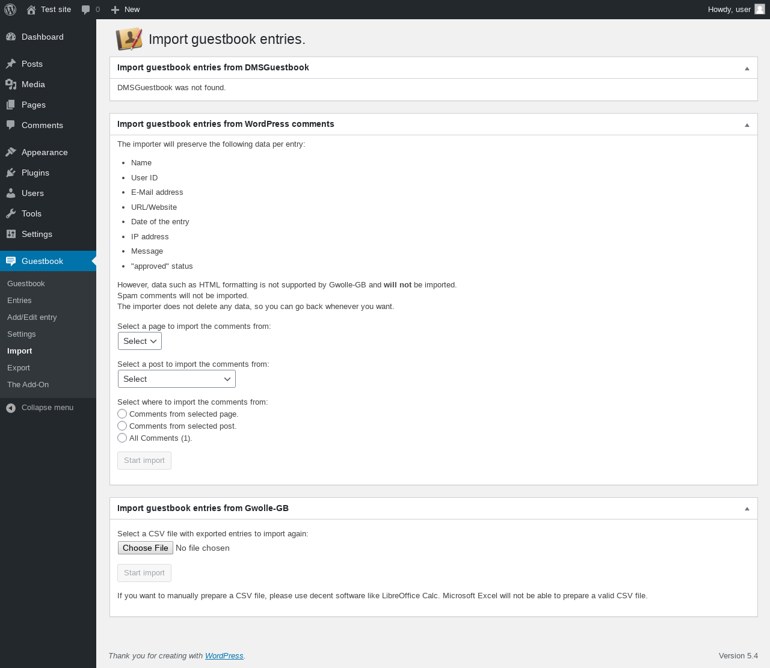This screenshot has width=770, height=668.
Task: Open the comments bubble in admin bar
Action: pos(86,10)
